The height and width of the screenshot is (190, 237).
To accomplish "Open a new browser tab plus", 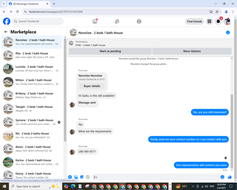I will (x=54, y=4).
